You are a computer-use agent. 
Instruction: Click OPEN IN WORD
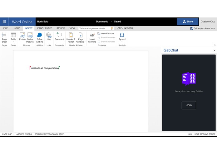click(125, 28)
